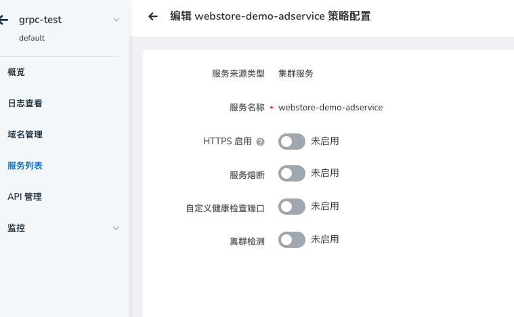Open the 服务列表 sidebar item
Screen dimensions: 514x317
[25, 165]
